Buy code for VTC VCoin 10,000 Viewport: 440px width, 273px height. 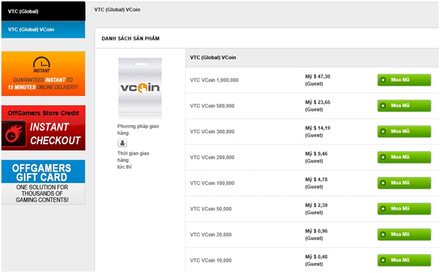[404, 260]
